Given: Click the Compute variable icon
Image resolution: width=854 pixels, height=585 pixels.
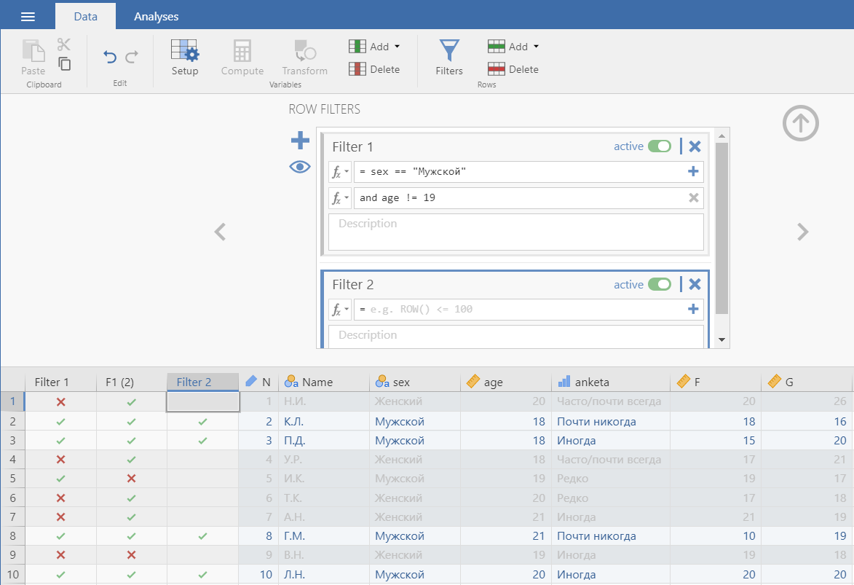Looking at the screenshot, I should coord(242,58).
